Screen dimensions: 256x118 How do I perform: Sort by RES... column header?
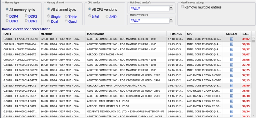246,34
